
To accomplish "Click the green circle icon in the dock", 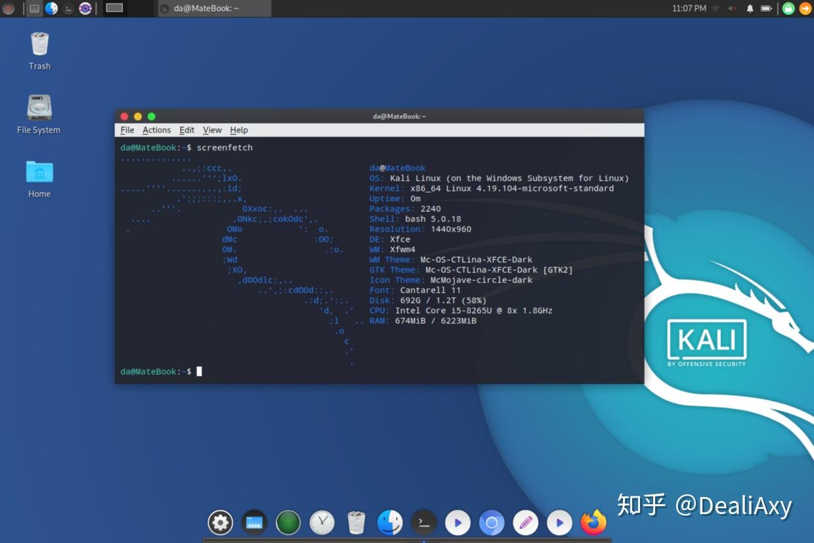I will pyautogui.click(x=288, y=523).
